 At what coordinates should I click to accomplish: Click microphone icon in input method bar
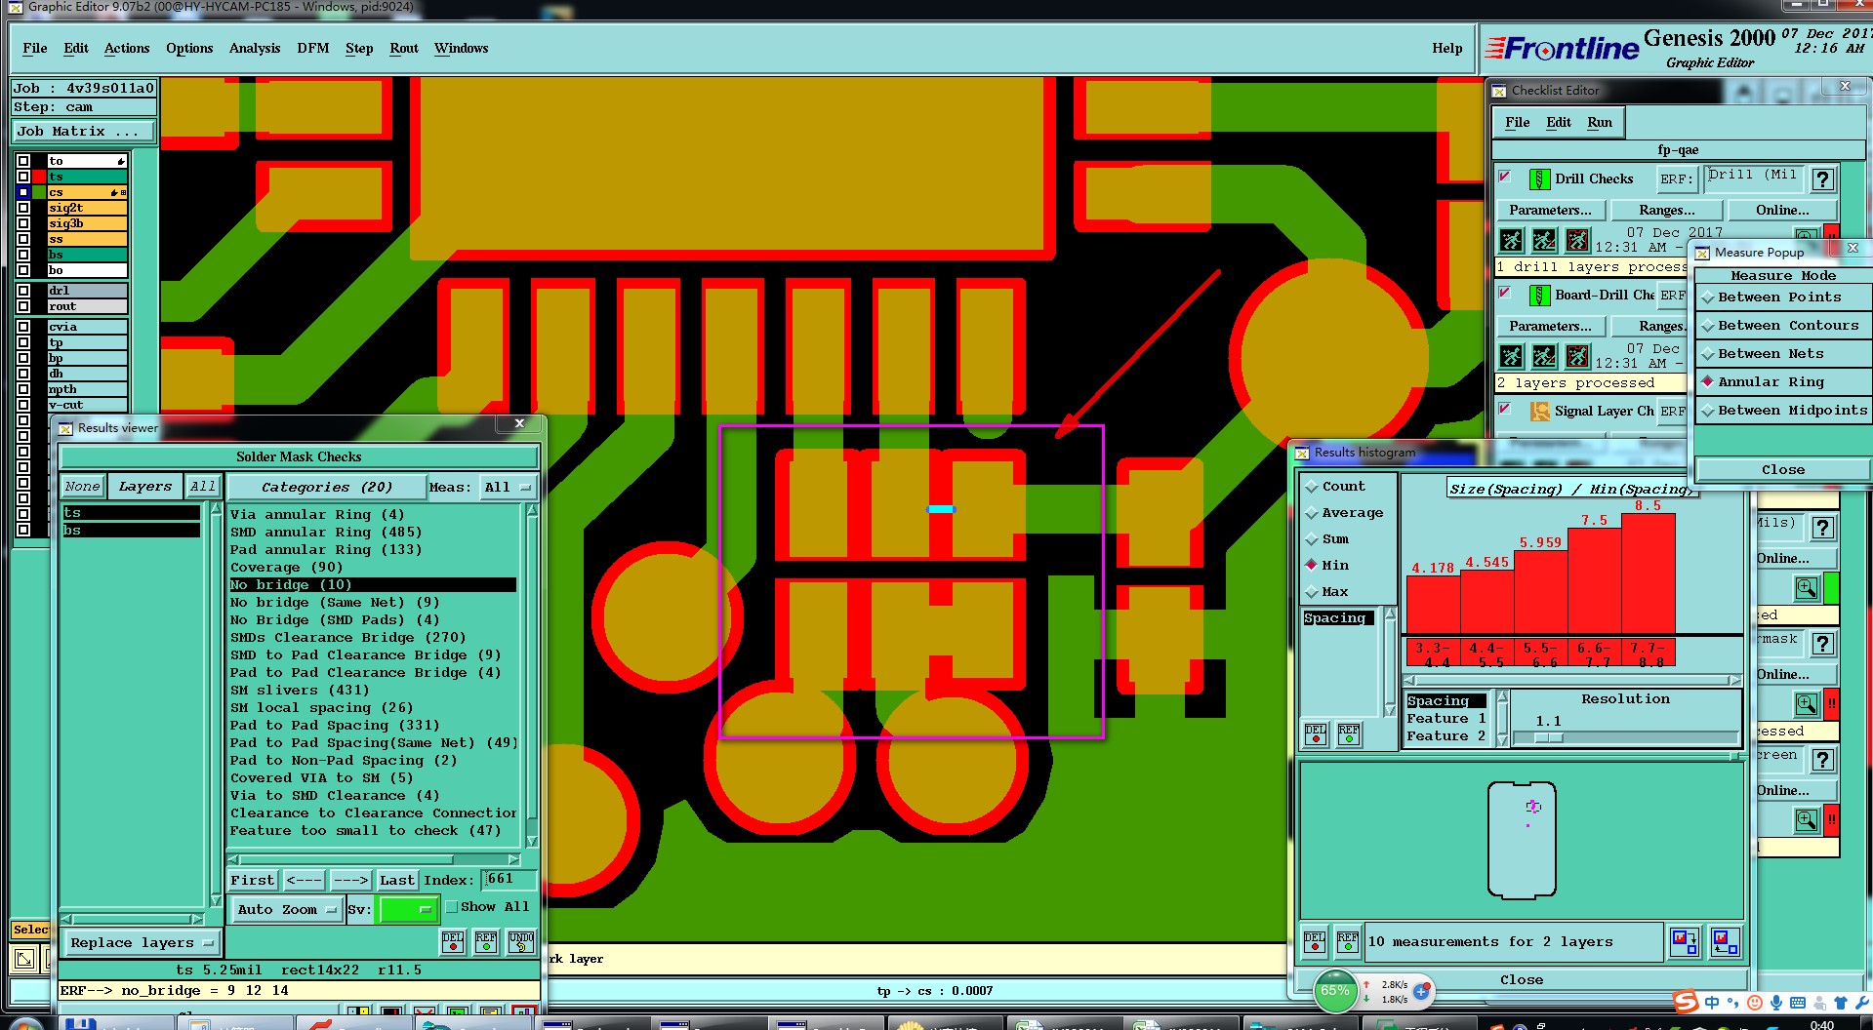click(1775, 1003)
